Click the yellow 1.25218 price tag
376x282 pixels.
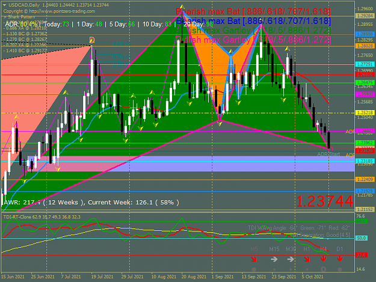click(x=365, y=112)
